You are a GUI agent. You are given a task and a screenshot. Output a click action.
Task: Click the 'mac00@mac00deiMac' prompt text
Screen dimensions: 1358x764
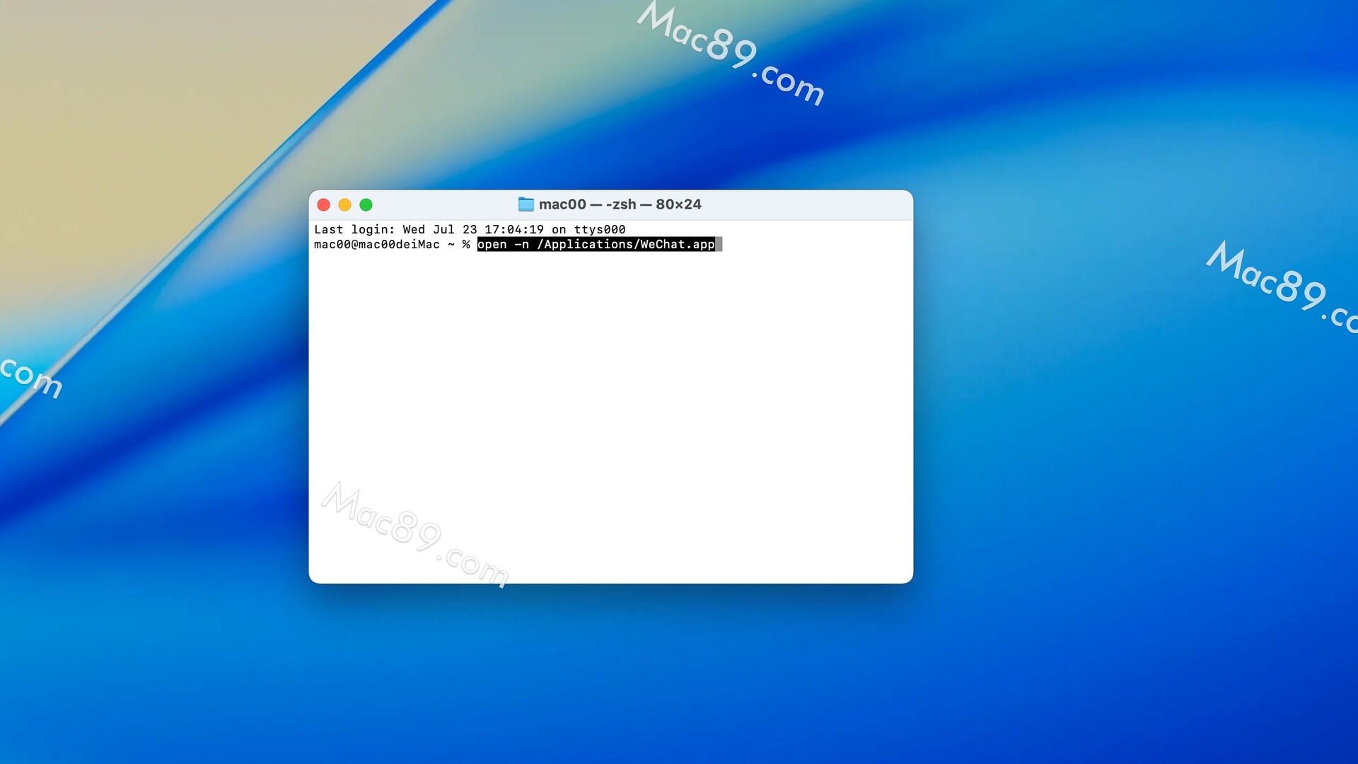(376, 244)
